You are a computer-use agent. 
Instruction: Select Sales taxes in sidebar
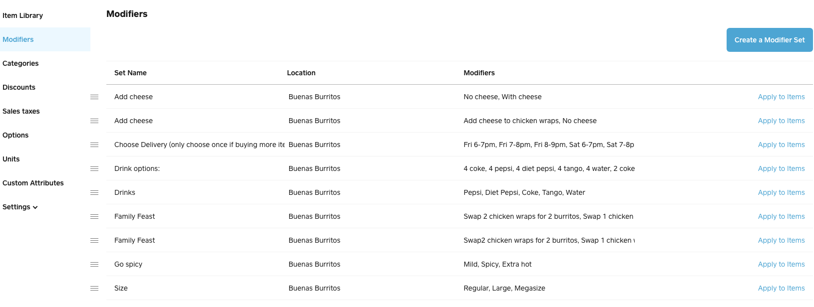(21, 111)
